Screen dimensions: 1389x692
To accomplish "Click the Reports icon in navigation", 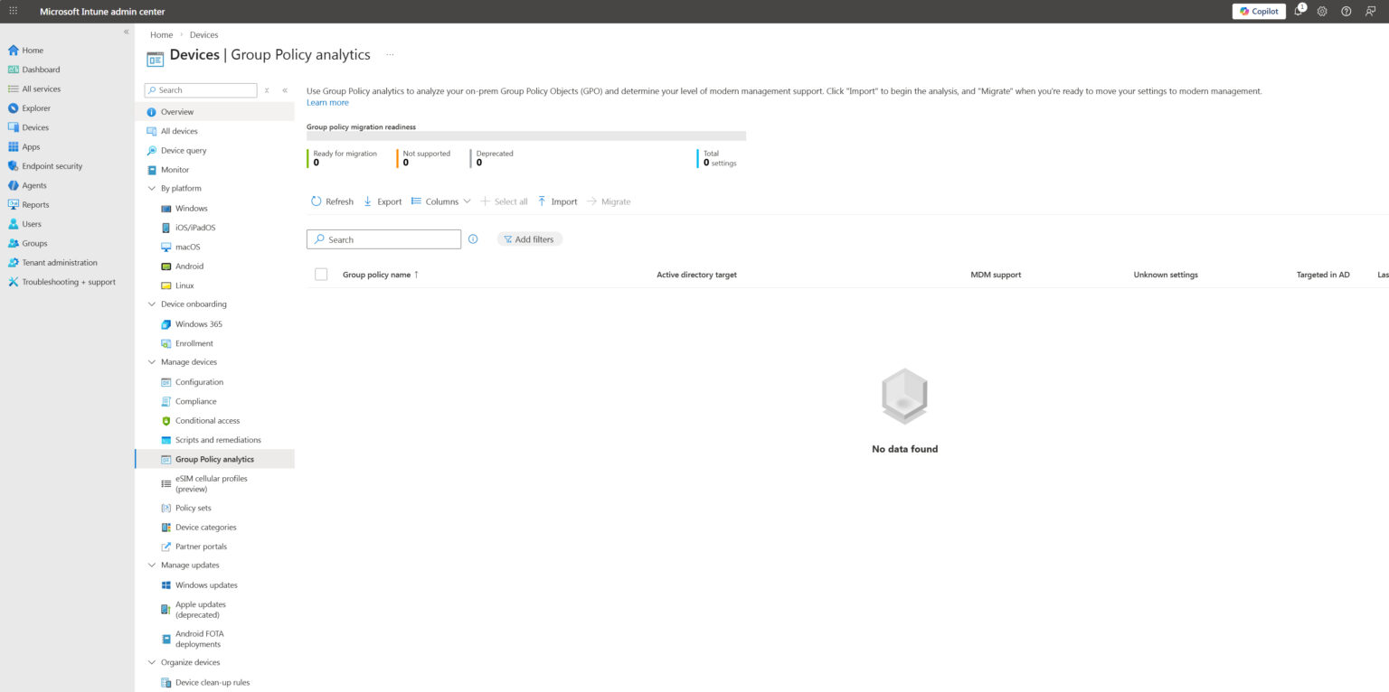I will click(14, 204).
